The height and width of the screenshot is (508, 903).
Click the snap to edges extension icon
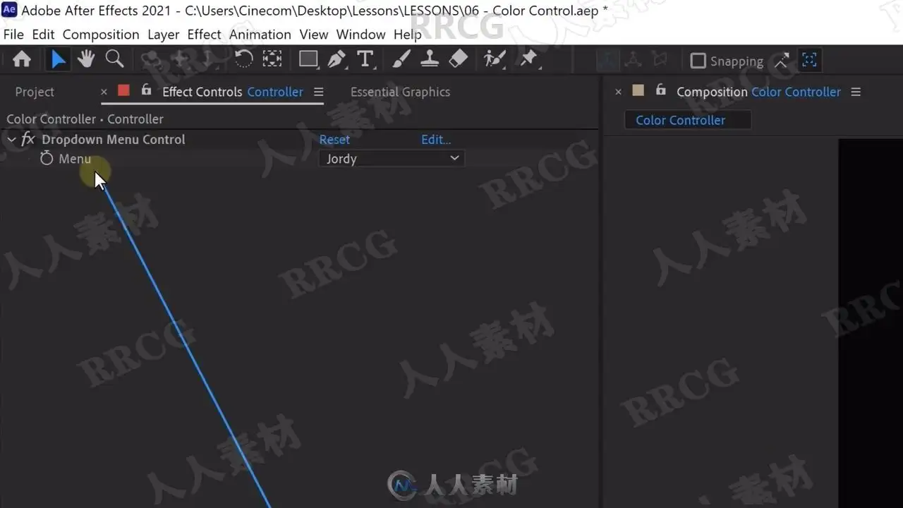tap(781, 61)
